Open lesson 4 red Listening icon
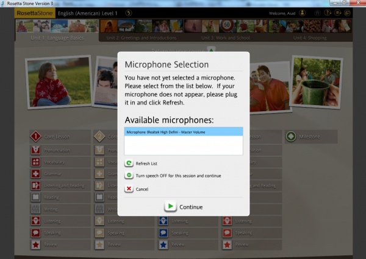 pyautogui.click(x=227, y=221)
